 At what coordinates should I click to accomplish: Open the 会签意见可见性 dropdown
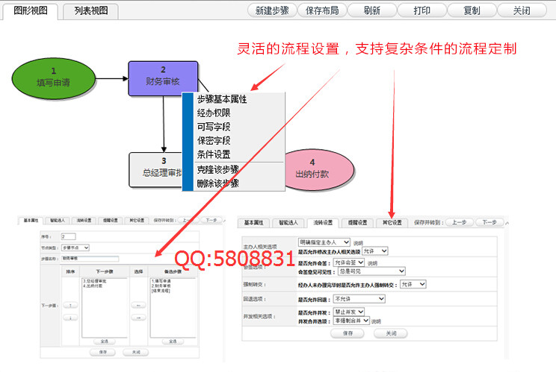(x=371, y=271)
